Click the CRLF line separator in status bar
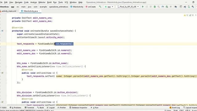 [x=181, y=110]
